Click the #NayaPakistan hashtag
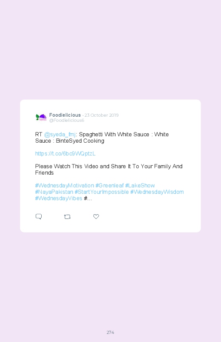 point(54,192)
